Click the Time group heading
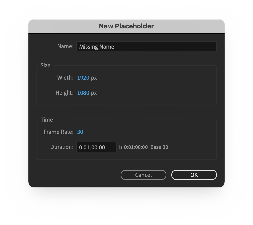 pyautogui.click(x=47, y=120)
